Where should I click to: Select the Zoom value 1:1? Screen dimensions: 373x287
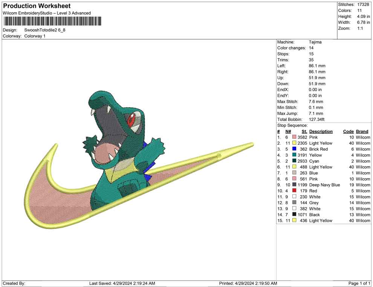[360, 28]
